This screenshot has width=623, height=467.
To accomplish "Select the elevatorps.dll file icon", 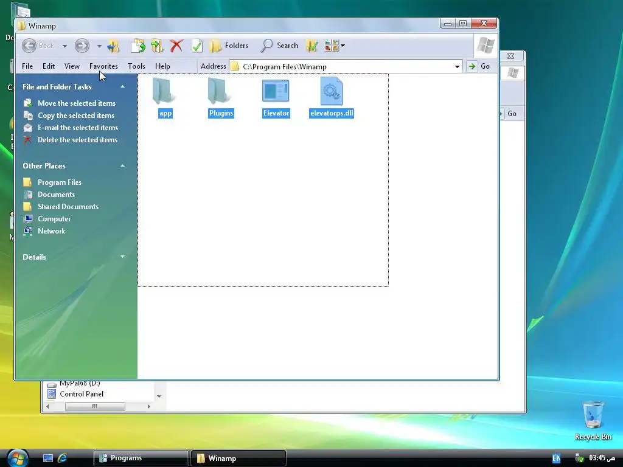I will tap(332, 91).
